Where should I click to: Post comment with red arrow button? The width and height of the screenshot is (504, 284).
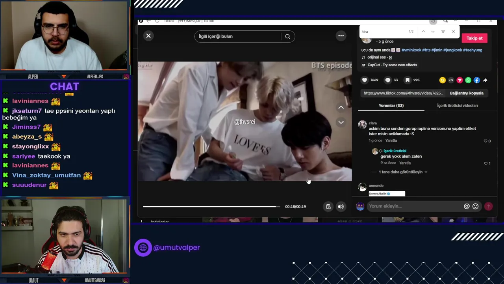click(488, 206)
